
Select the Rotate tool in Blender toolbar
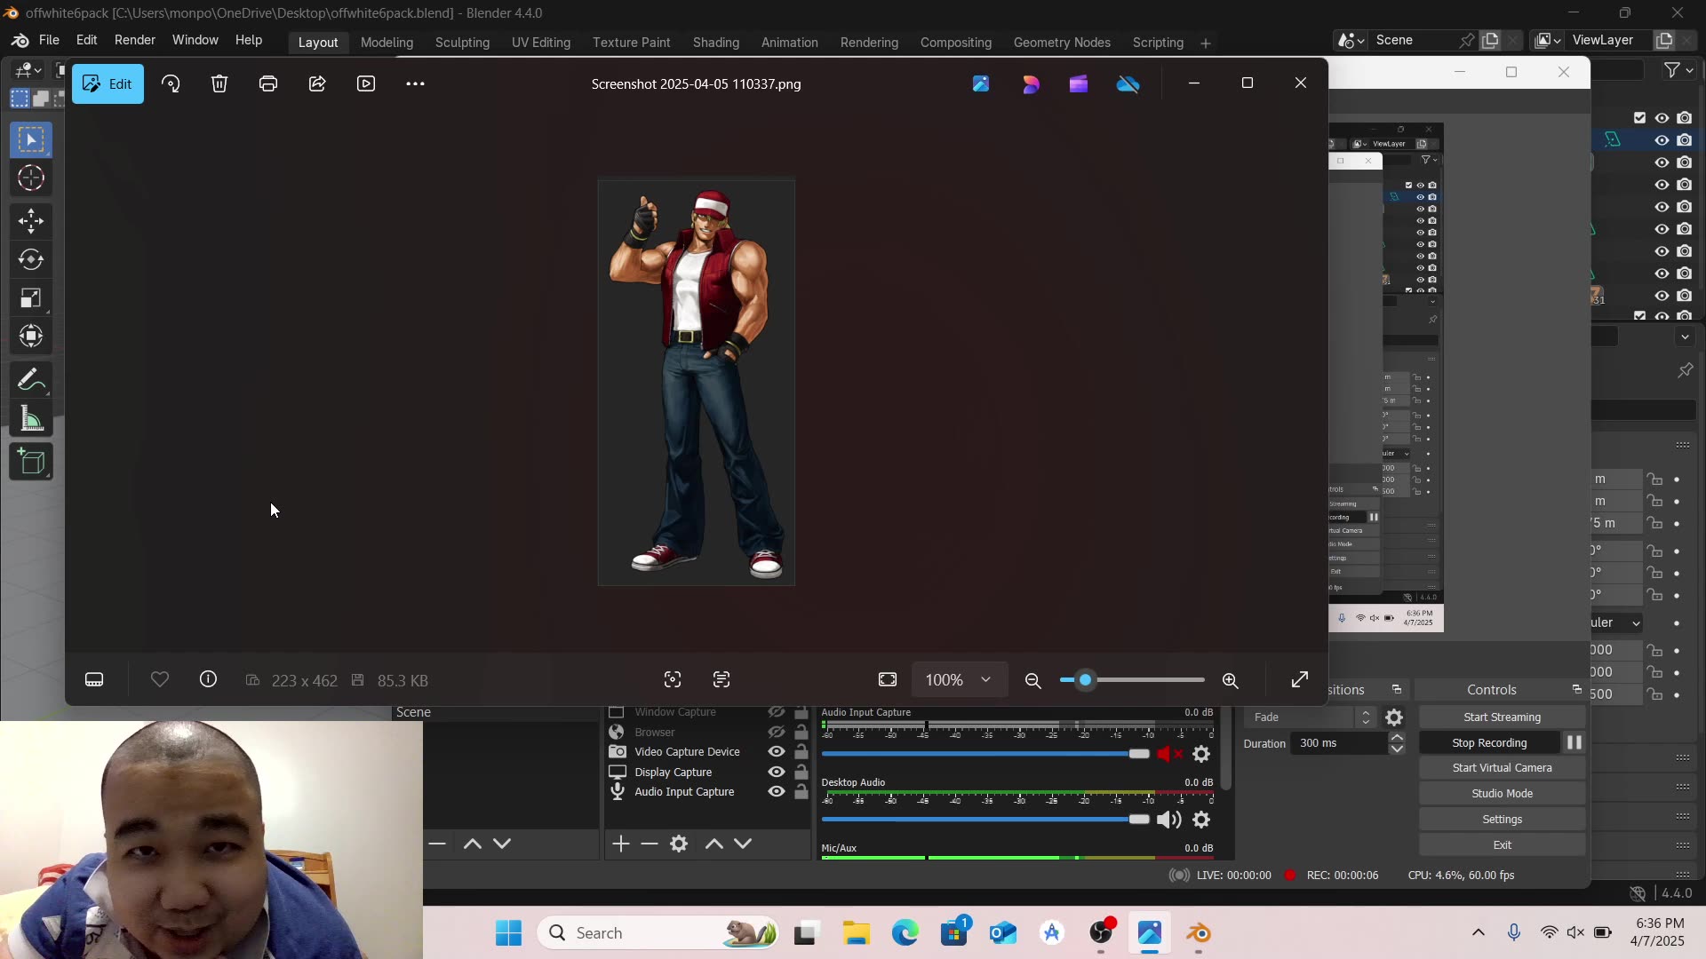pyautogui.click(x=31, y=259)
